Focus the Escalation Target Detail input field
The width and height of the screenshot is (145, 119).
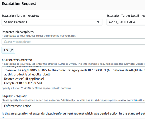(x=126, y=22)
